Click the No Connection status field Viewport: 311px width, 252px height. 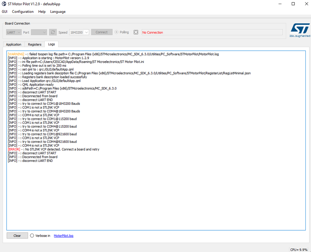coord(212,32)
